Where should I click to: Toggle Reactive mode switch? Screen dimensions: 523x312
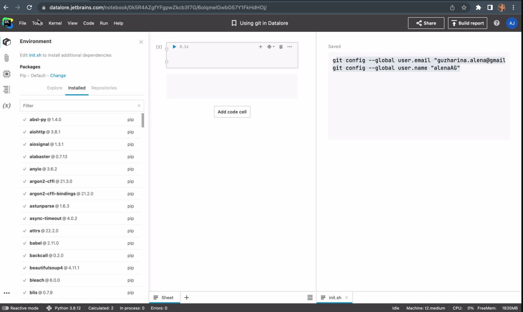pyautogui.click(x=6, y=308)
